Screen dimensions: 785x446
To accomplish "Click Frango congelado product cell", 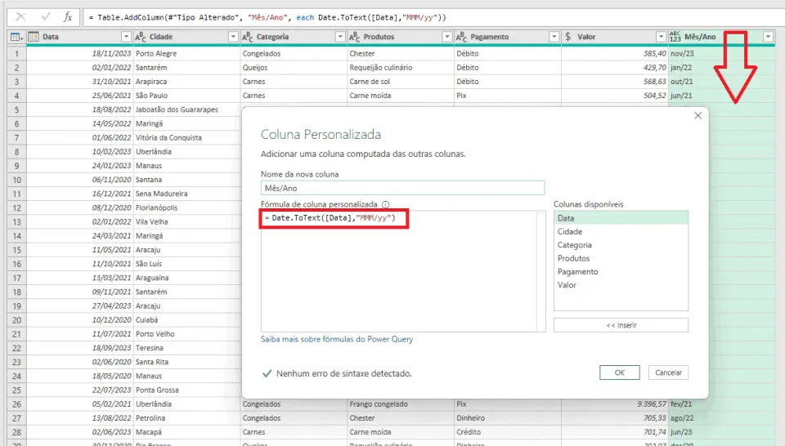I will 401,404.
